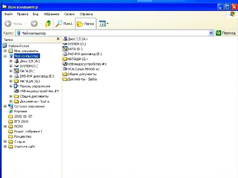Expand DATA (D:) tree node

coord(11,71)
